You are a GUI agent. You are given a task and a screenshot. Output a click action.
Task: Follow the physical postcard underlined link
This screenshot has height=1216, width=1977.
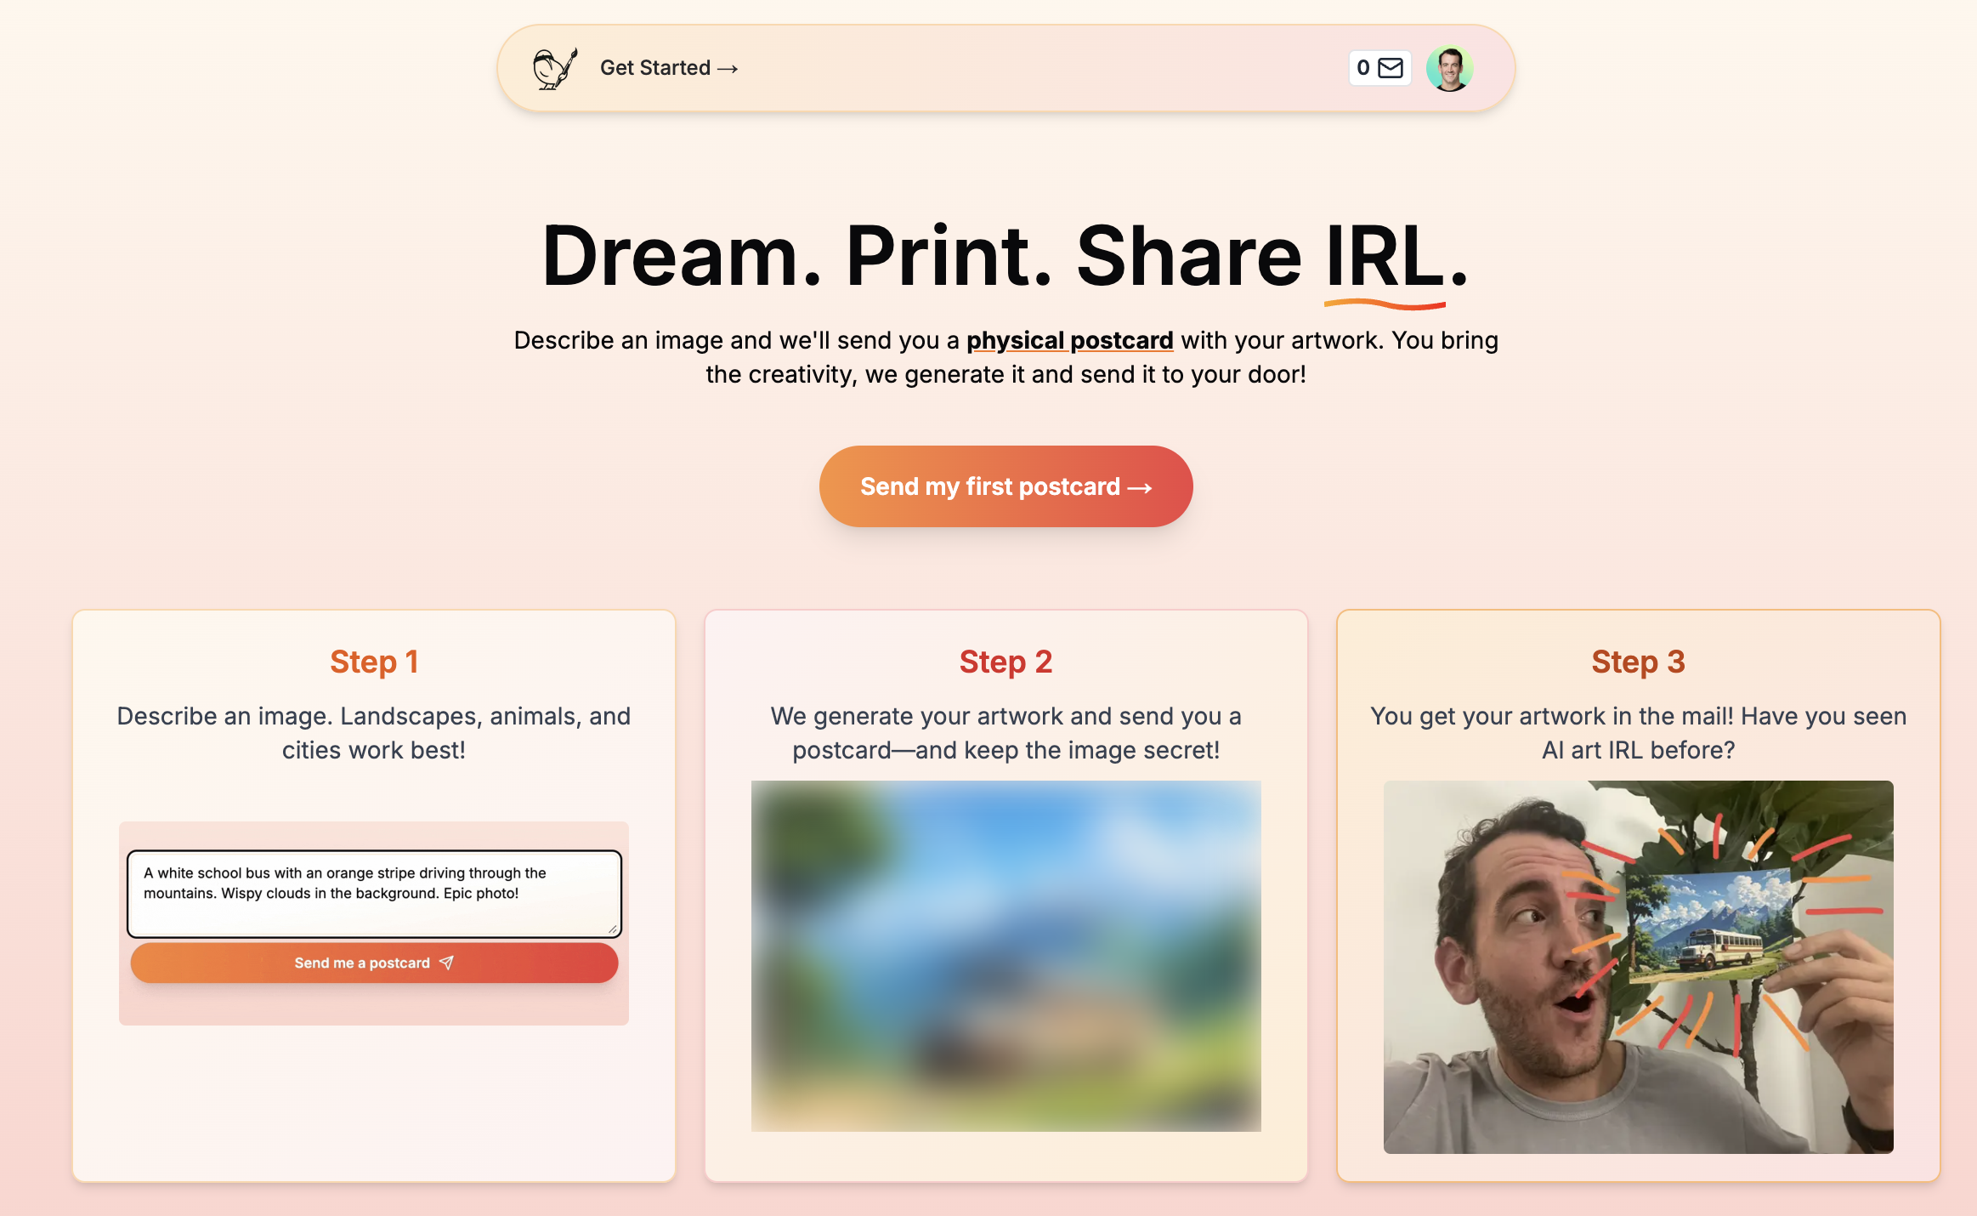click(1070, 340)
